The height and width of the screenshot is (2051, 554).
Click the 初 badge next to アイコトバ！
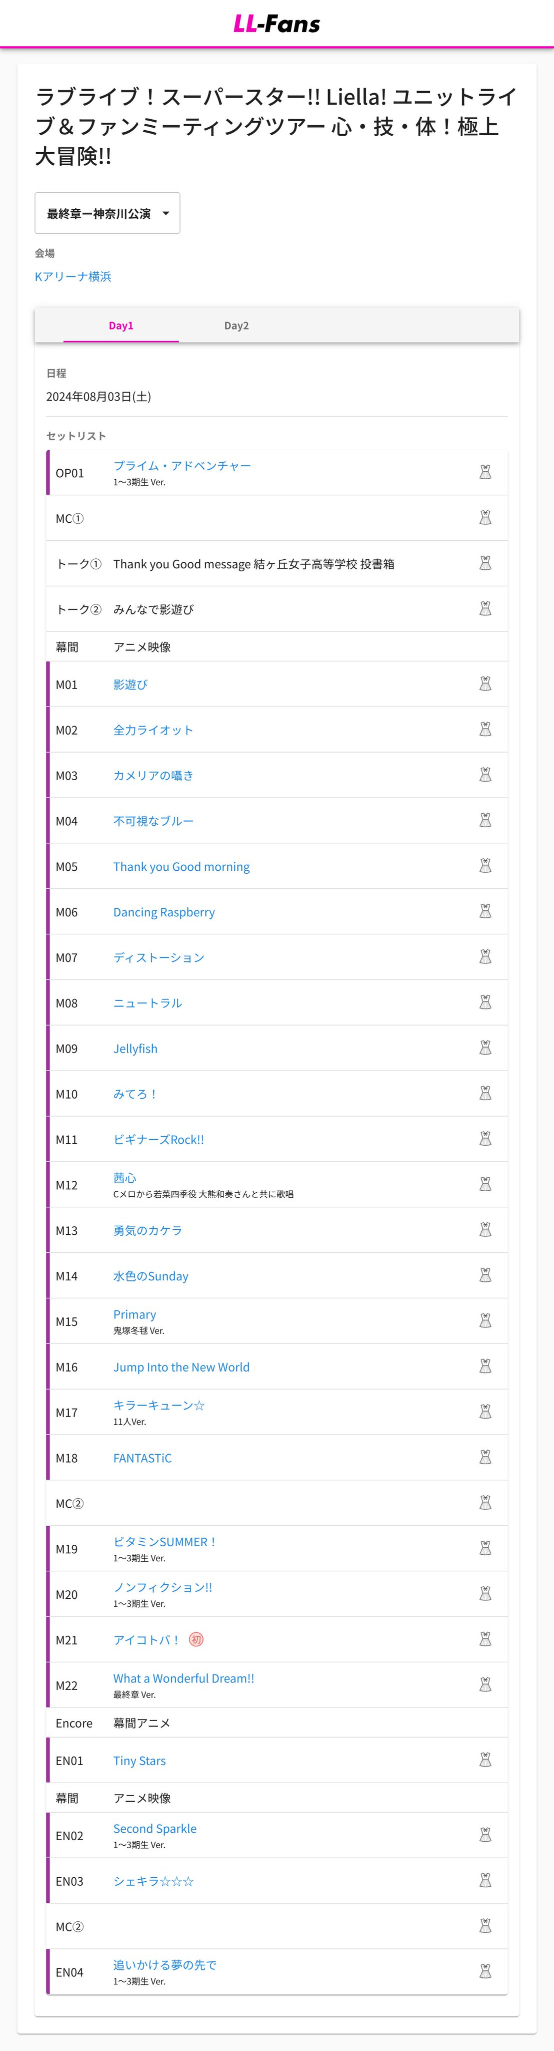point(195,1639)
